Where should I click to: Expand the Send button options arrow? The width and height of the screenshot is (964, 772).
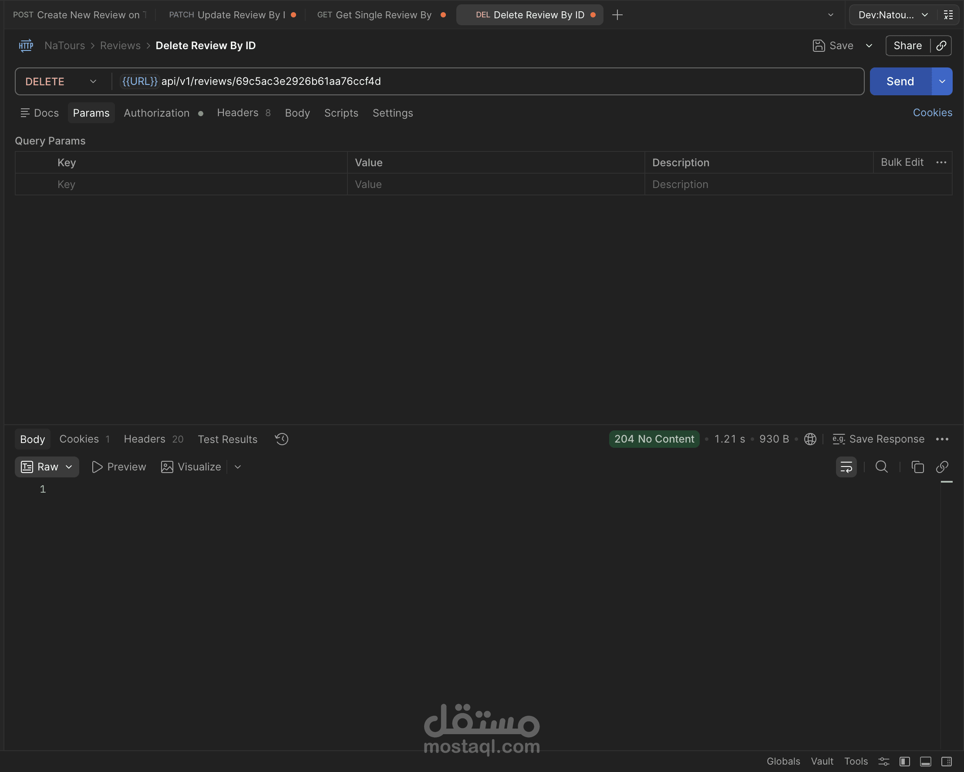tap(942, 81)
